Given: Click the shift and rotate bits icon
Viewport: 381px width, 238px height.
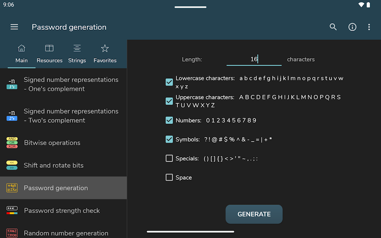Looking at the screenshot, I should click(x=12, y=165).
